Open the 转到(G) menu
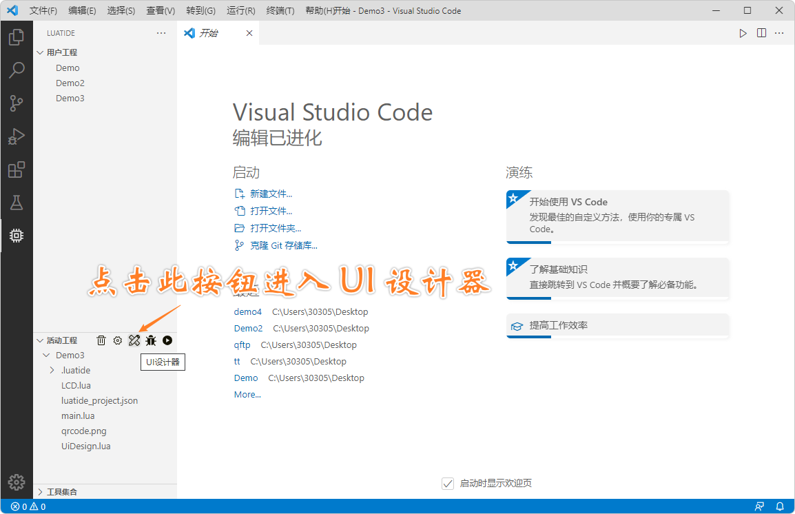 point(200,10)
